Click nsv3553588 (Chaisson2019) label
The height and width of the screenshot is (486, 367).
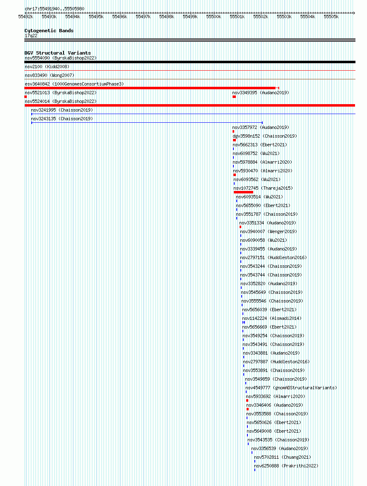click(277, 414)
